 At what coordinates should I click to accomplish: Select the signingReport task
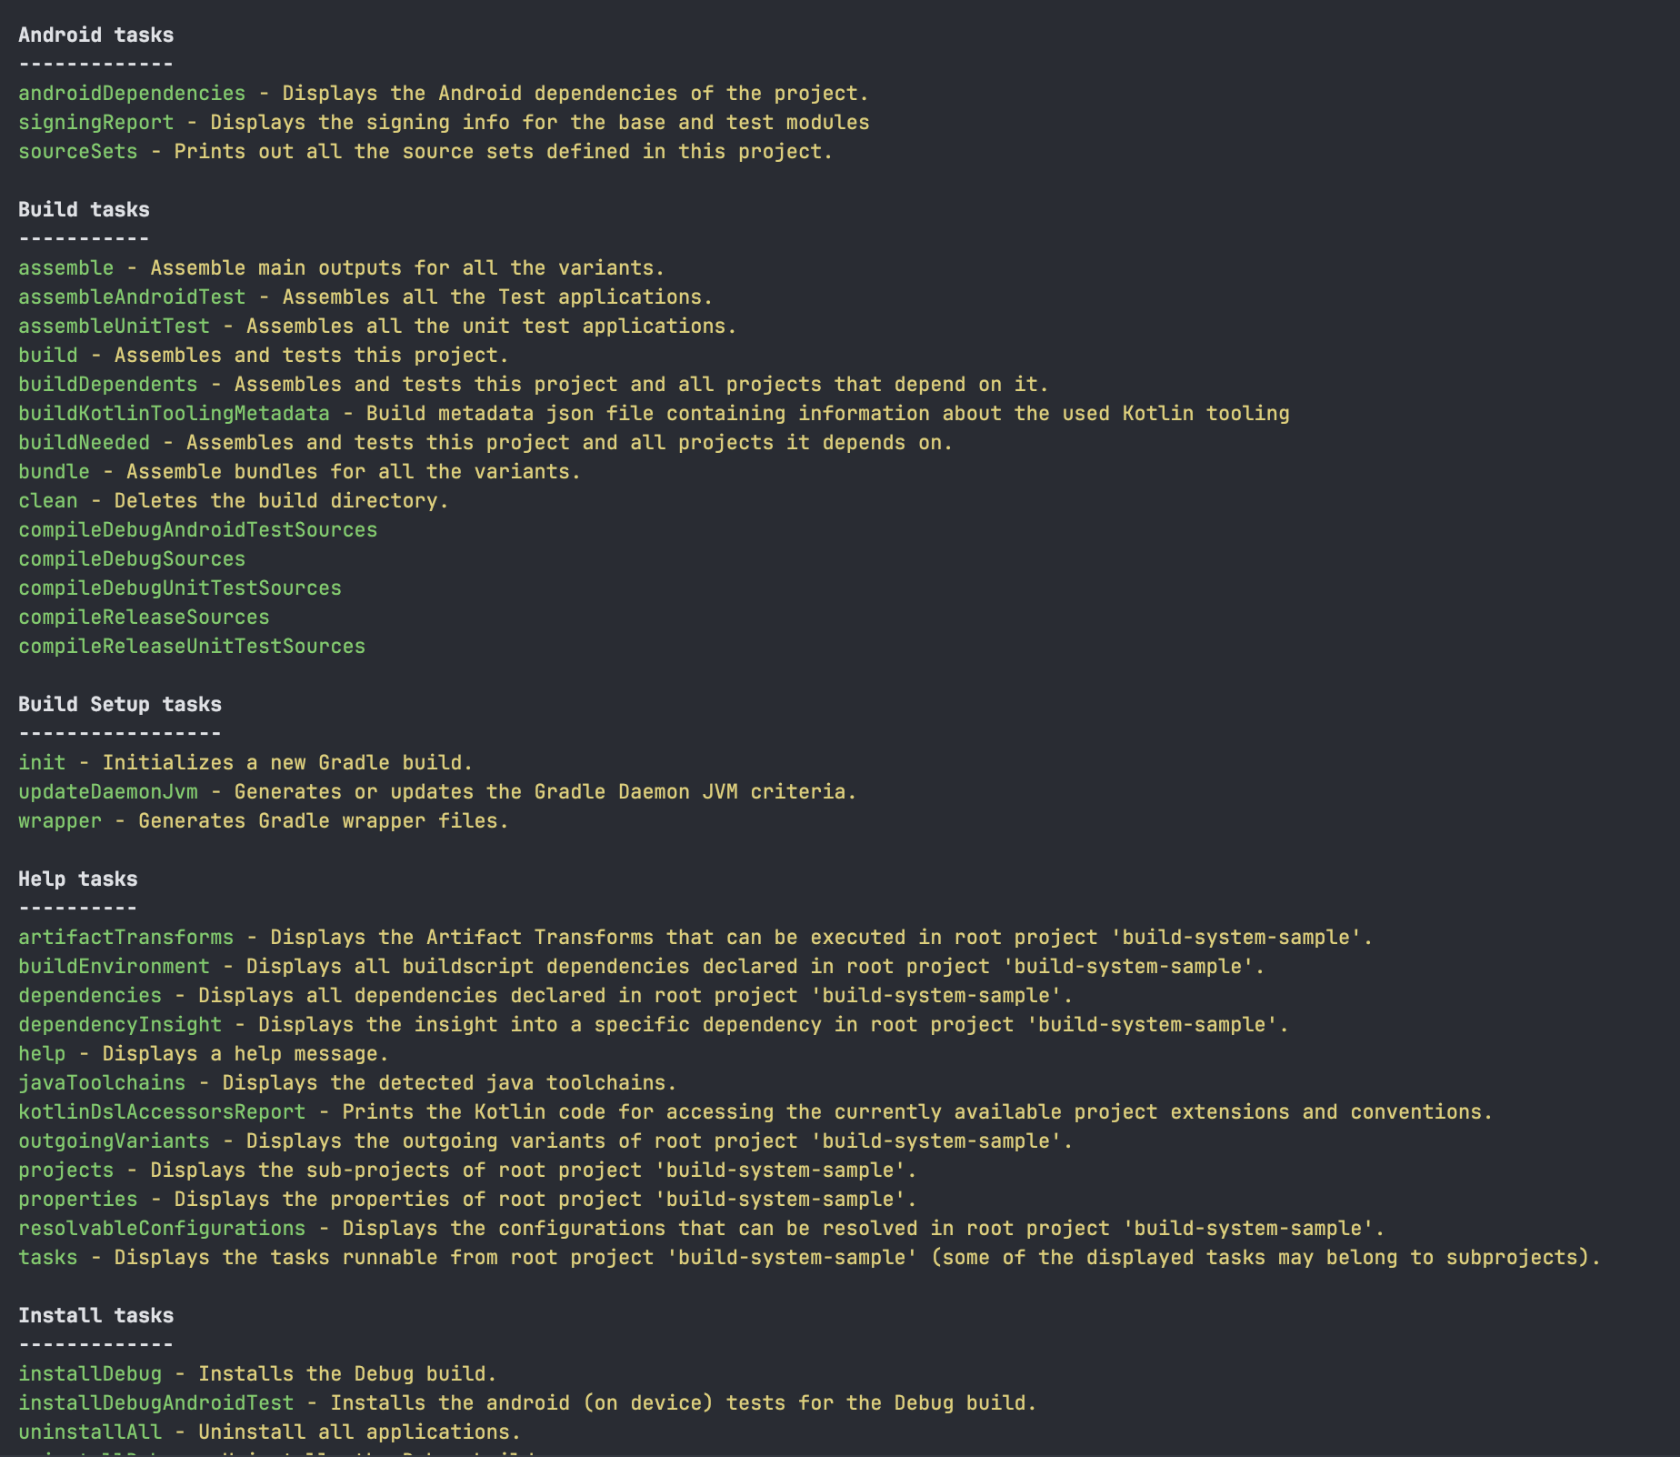coord(95,123)
